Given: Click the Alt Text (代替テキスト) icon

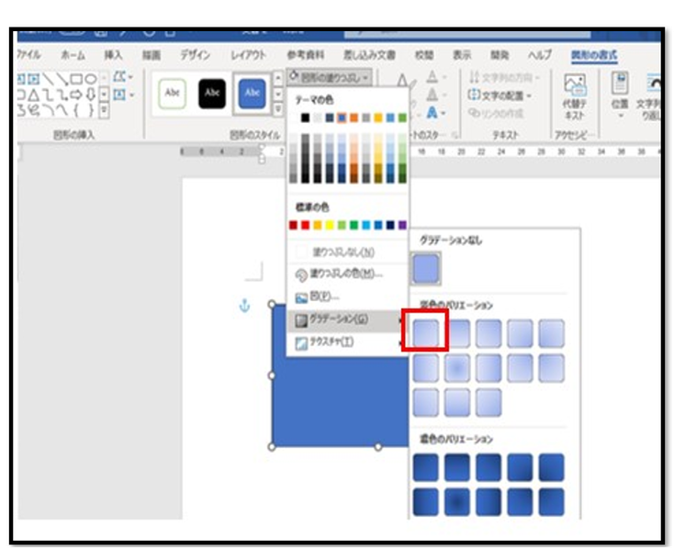Looking at the screenshot, I should click(575, 84).
